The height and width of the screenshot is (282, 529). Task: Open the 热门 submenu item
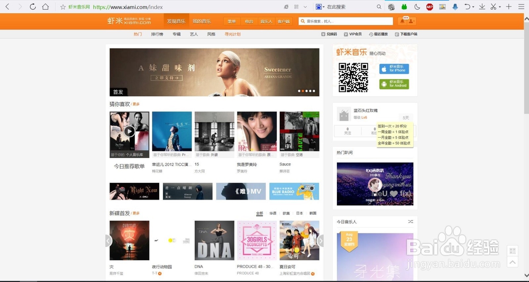click(x=138, y=34)
